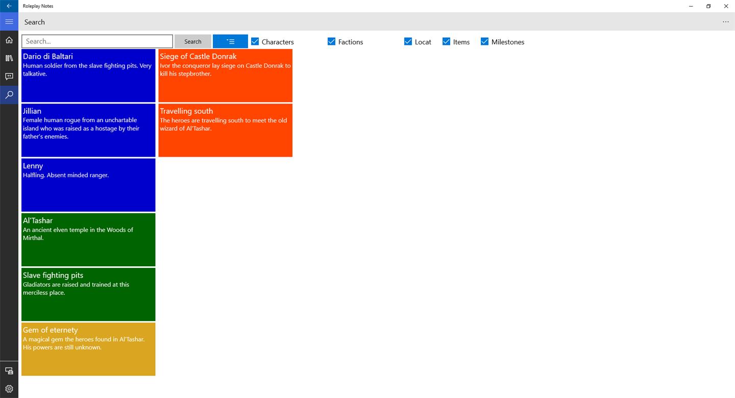735x398 pixels.
Task: Open the library books icon
Action: click(9, 58)
